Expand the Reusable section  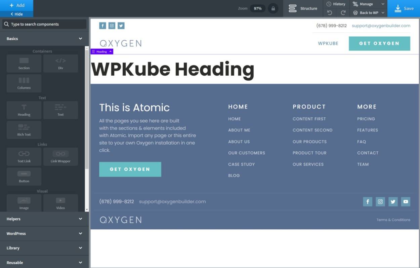[x=44, y=262]
